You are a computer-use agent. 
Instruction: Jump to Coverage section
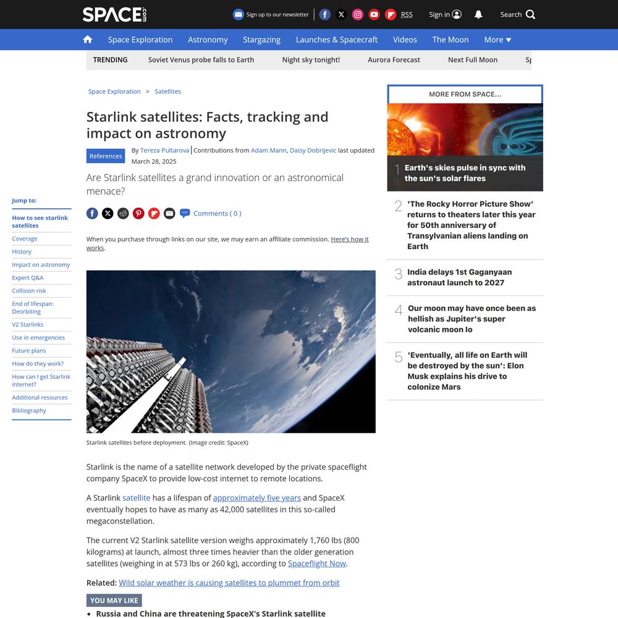(25, 239)
